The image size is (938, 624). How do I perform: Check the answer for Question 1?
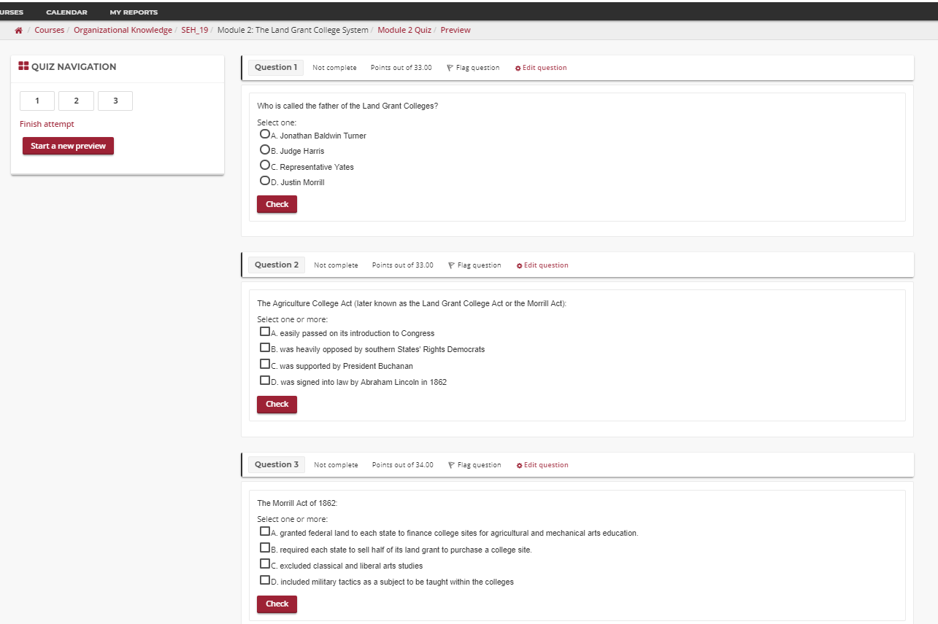coord(277,204)
